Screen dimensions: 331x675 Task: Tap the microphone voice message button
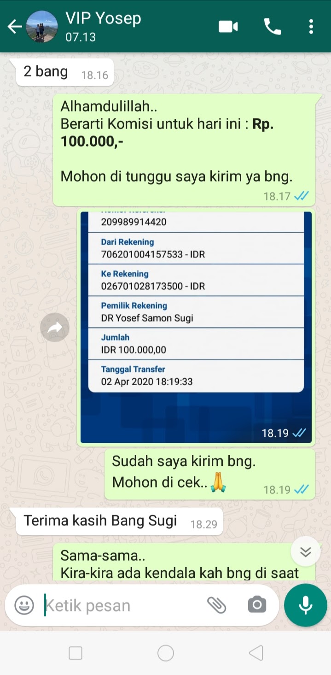pyautogui.click(x=306, y=605)
